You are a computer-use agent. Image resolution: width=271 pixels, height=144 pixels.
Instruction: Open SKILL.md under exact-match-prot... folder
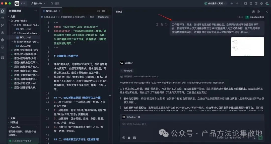(x=25, y=46)
